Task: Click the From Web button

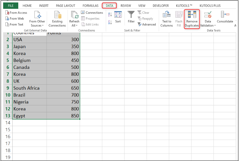Action: (x=14, y=19)
